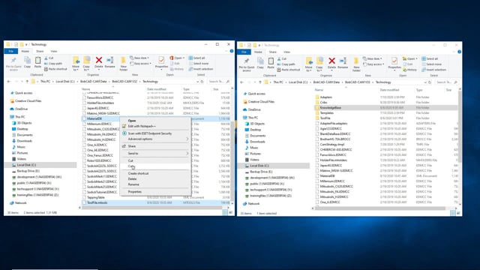The image size is (480, 270).
Task: Go up one level in right window
Action: 260,82
